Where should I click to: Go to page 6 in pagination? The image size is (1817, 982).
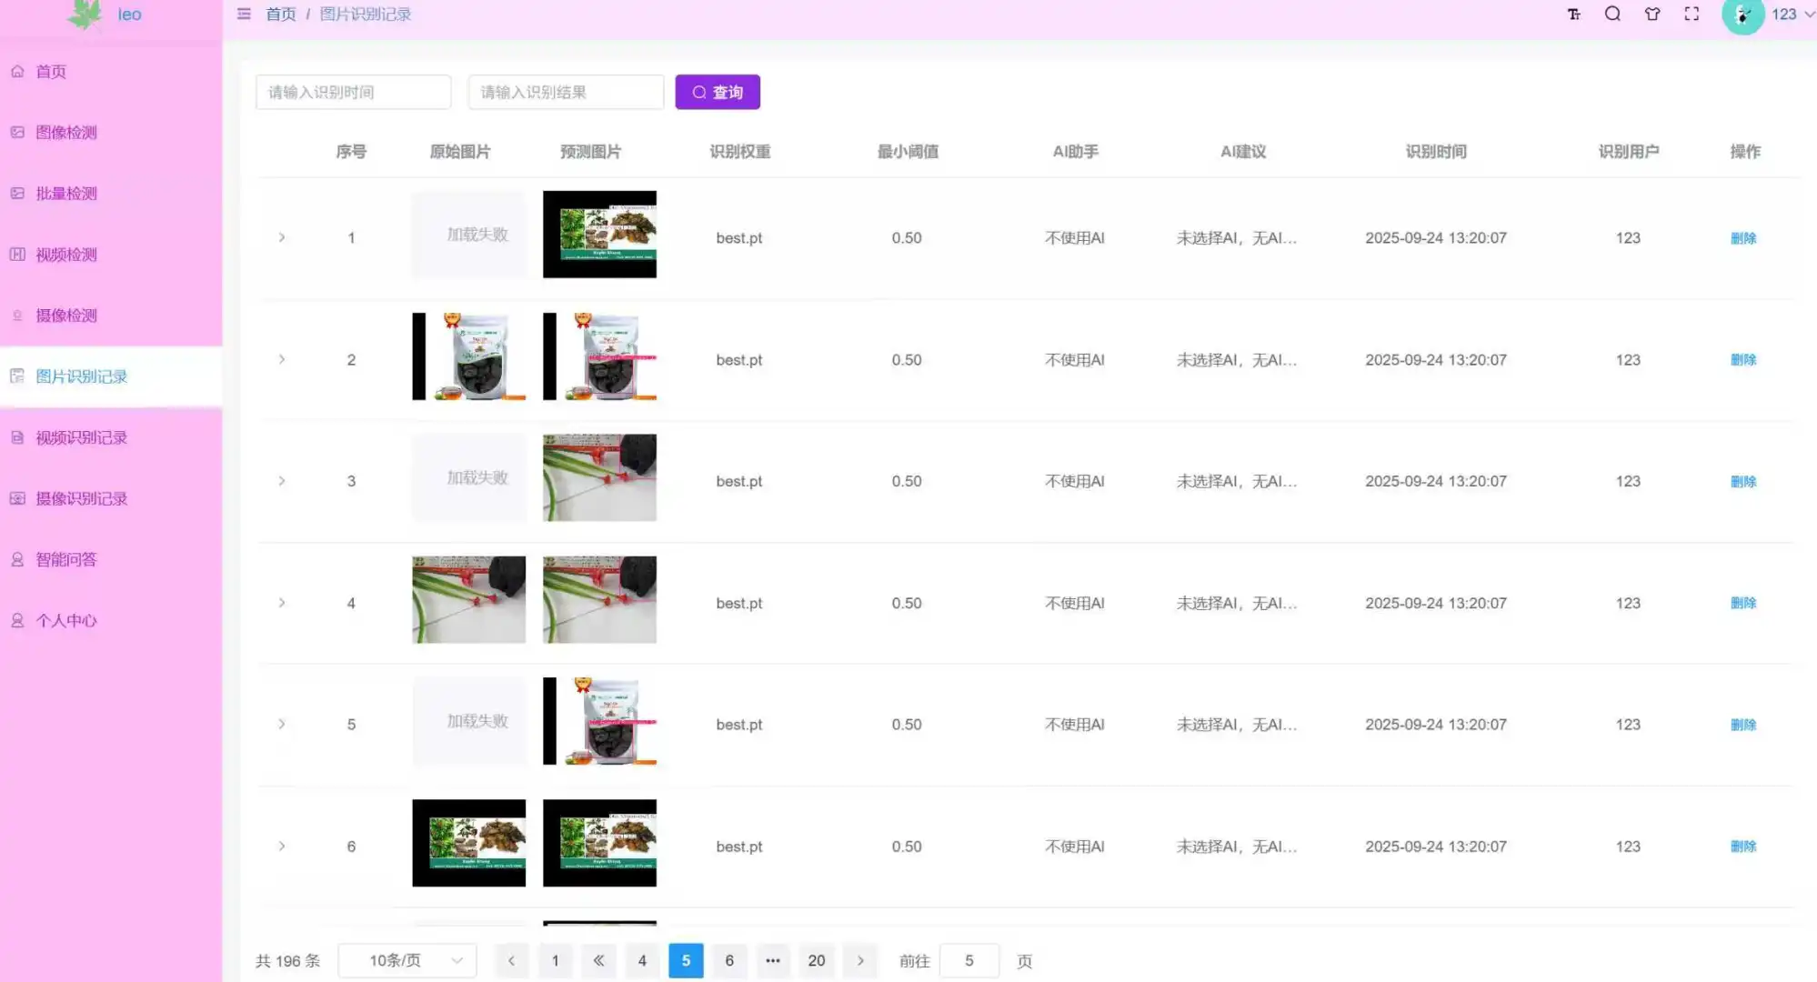[729, 960]
